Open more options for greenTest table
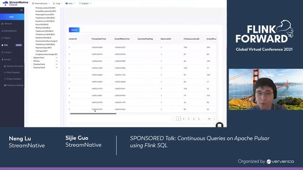The height and width of the screenshot is (170, 303). 57,58
